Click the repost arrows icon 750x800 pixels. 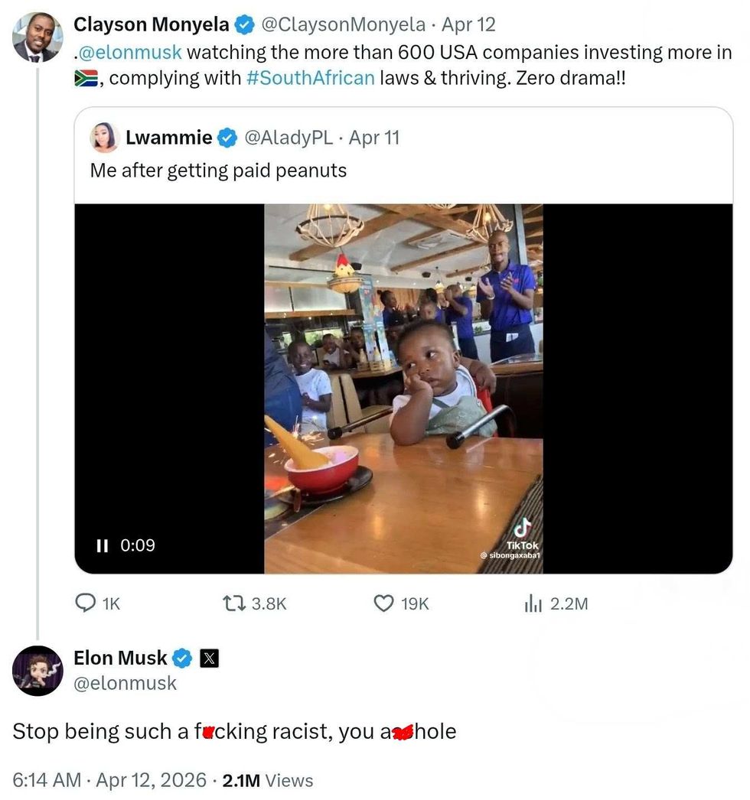point(230,603)
